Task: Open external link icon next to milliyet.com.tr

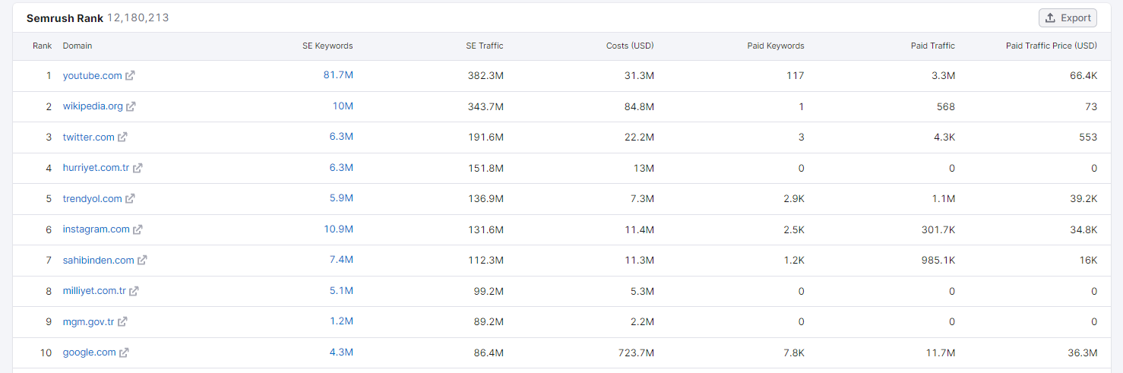Action: [134, 291]
